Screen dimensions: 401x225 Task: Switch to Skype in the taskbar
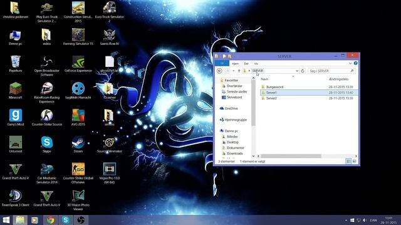[65, 220]
